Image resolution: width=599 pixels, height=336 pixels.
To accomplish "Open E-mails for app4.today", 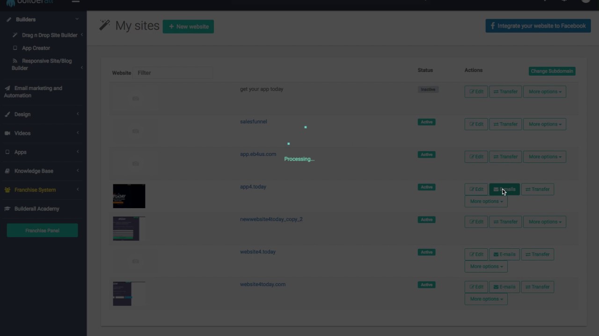I will [504, 189].
